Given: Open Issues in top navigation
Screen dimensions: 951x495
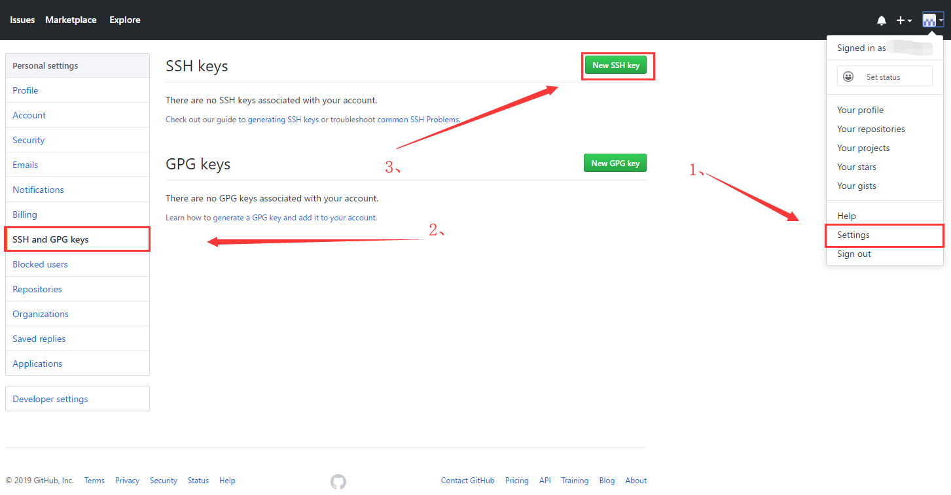Looking at the screenshot, I should pyautogui.click(x=22, y=20).
